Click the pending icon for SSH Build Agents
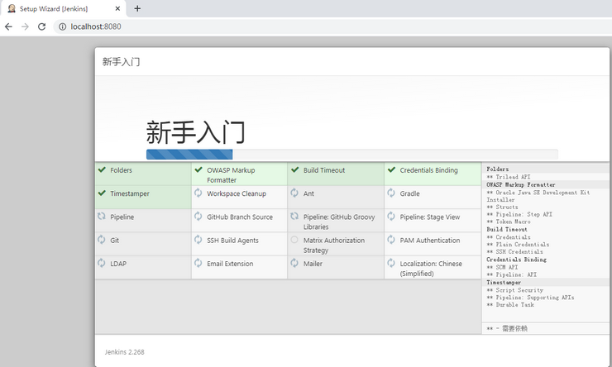Viewport: 612px width, 367px height. [x=198, y=240]
